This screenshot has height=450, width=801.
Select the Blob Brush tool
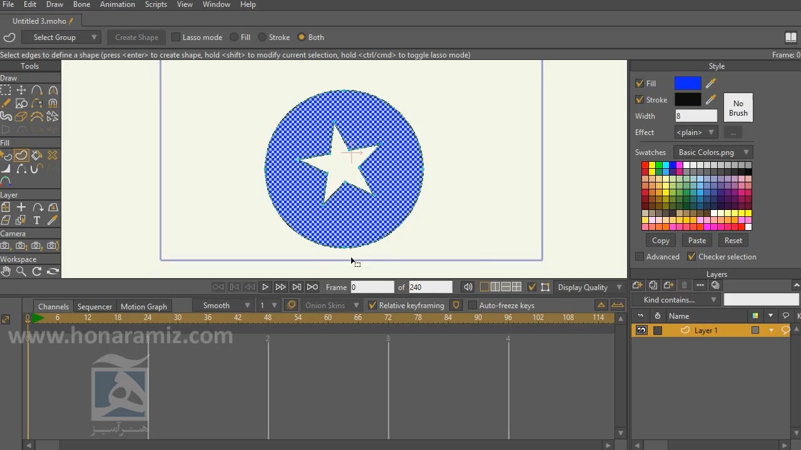coord(6,116)
